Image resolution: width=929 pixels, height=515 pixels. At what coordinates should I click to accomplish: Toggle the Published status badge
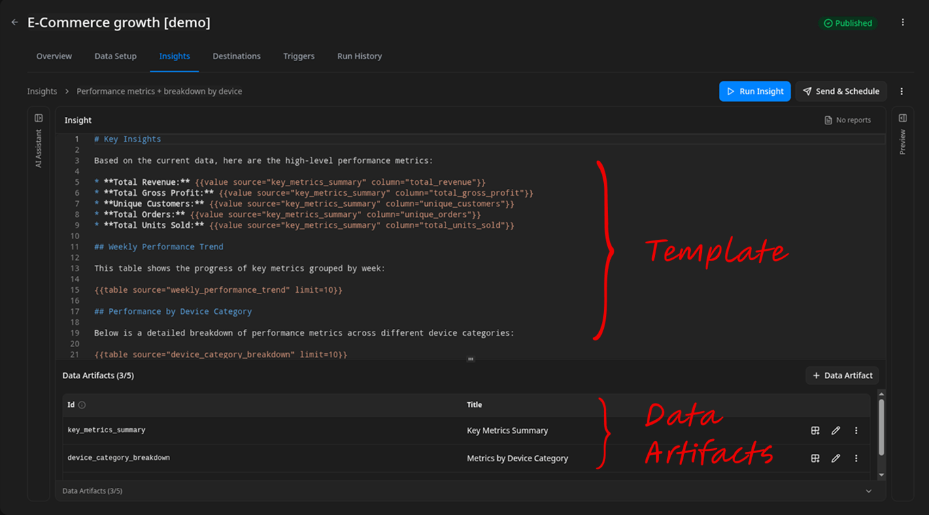[848, 22]
